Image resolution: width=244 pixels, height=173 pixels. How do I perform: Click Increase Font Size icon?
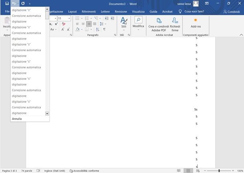click(63, 30)
